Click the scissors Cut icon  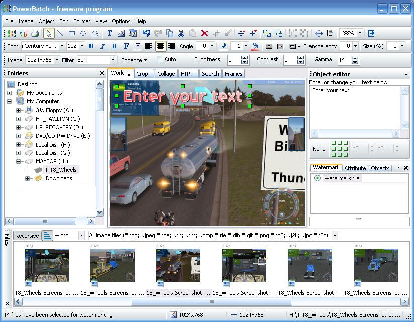[x=181, y=33]
